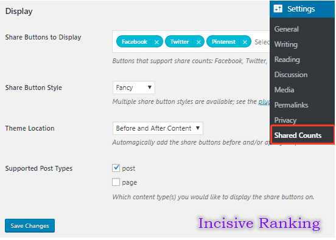
Task: Open Discussion settings submenu
Action: (x=291, y=75)
